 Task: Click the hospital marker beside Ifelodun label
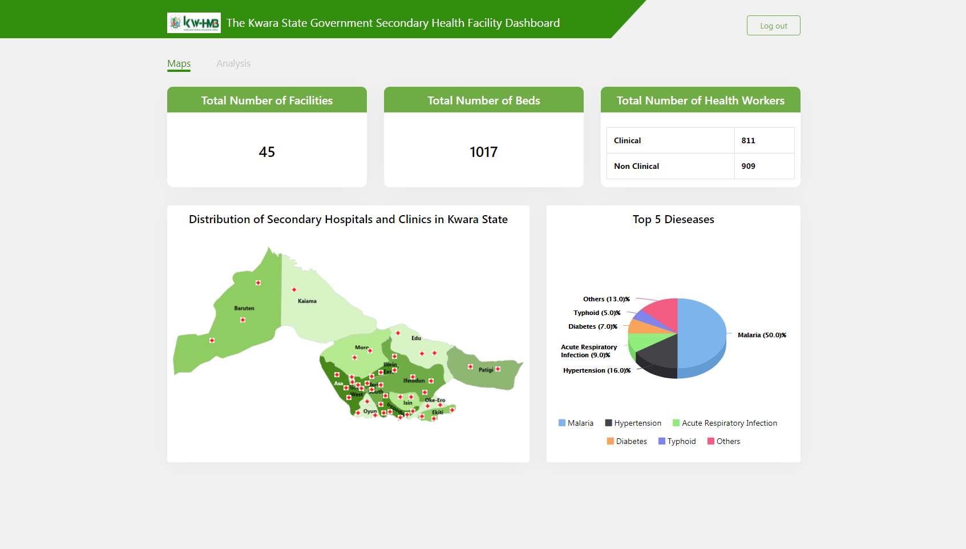(x=431, y=381)
